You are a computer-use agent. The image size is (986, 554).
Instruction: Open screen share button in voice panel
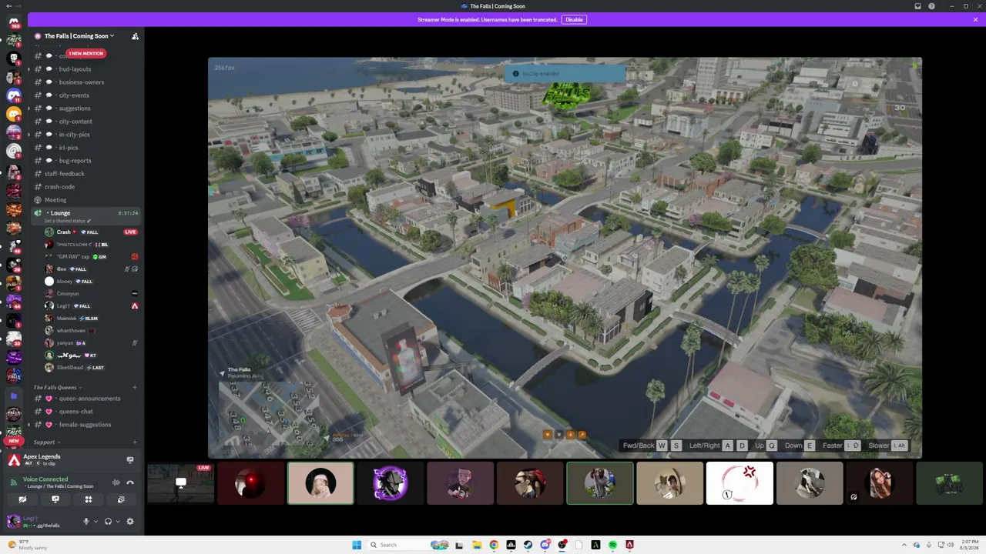55,499
